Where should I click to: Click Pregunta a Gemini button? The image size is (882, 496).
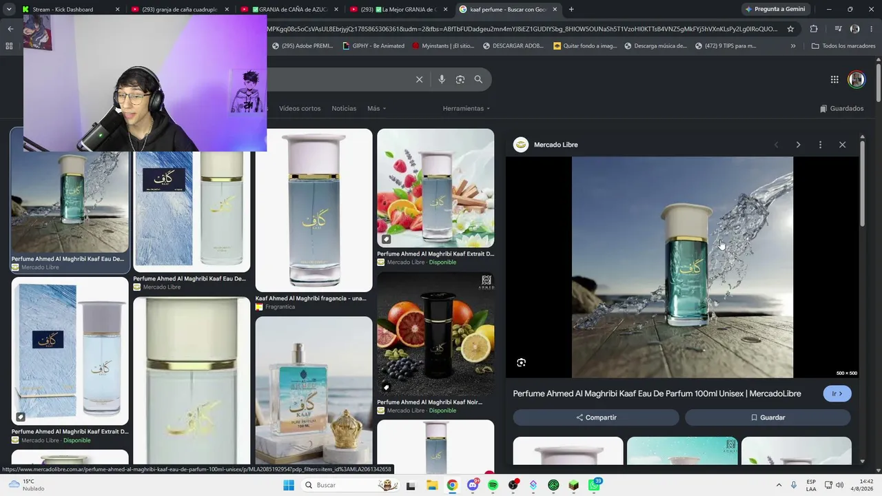[x=775, y=10]
